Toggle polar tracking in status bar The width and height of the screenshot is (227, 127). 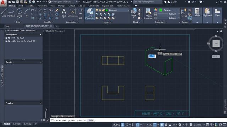click(138, 125)
